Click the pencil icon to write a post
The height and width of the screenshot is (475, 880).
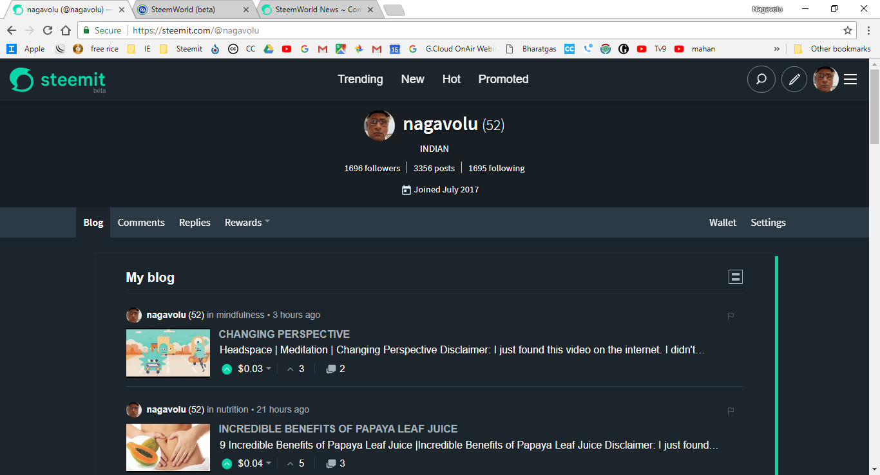point(794,79)
